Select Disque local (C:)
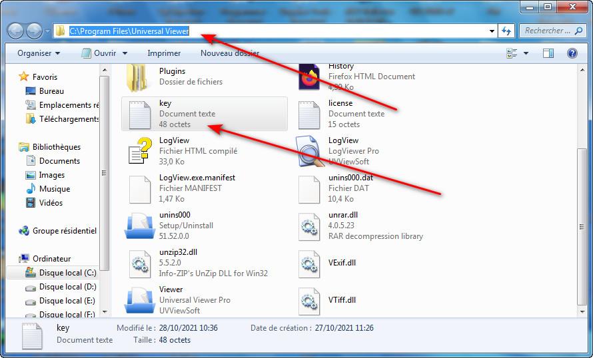 click(x=61, y=273)
